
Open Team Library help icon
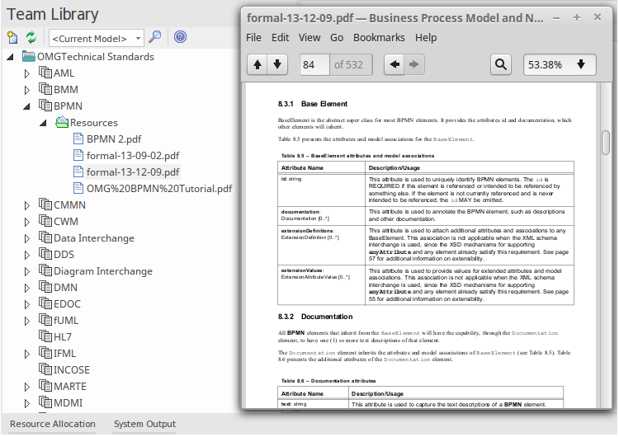[180, 37]
